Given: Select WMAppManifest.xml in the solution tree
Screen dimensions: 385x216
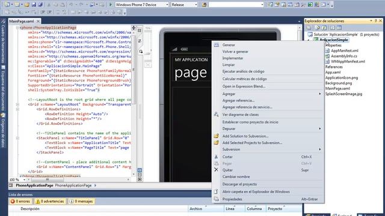Looking at the screenshot, I should (x=348, y=61).
